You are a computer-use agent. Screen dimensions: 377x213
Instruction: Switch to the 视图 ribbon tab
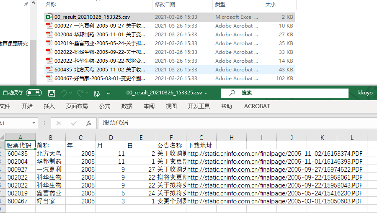(171, 106)
